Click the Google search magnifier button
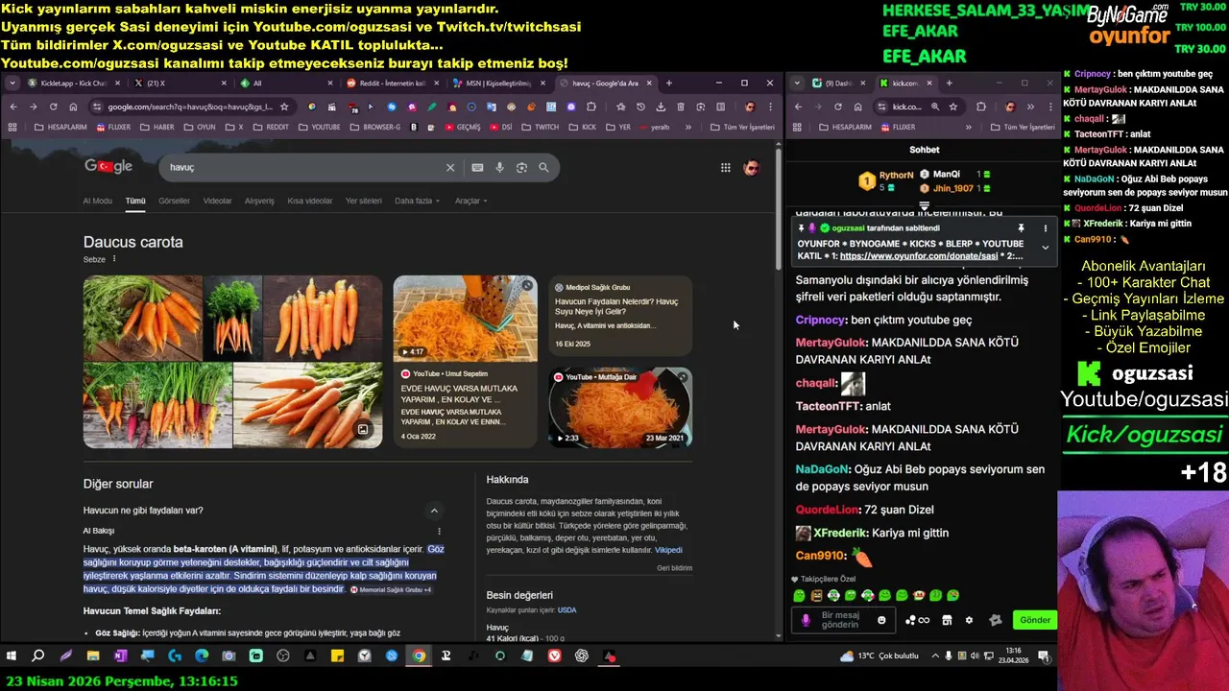Image resolution: width=1229 pixels, height=691 pixels. click(543, 167)
